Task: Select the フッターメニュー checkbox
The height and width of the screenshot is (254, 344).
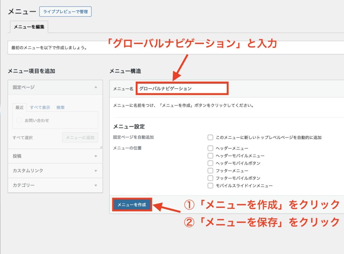Action: 210,171
